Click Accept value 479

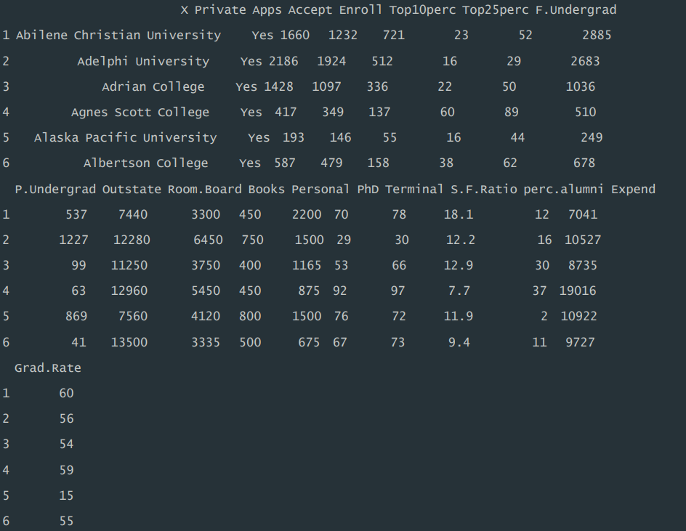pyautogui.click(x=331, y=163)
